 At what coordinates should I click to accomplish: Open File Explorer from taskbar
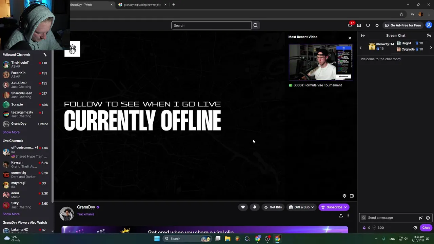(228, 239)
